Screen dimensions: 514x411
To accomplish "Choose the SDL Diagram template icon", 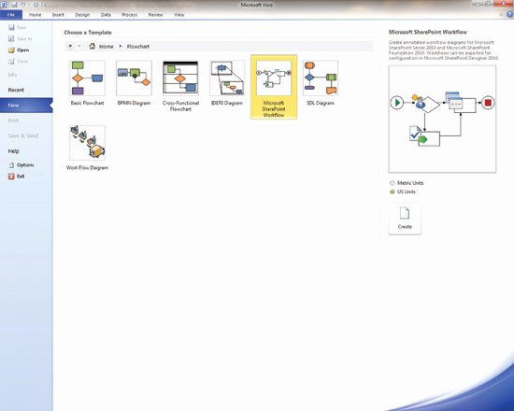I will coord(321,78).
